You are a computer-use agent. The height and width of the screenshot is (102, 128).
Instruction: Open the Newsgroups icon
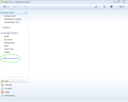click(x=2, y=96)
